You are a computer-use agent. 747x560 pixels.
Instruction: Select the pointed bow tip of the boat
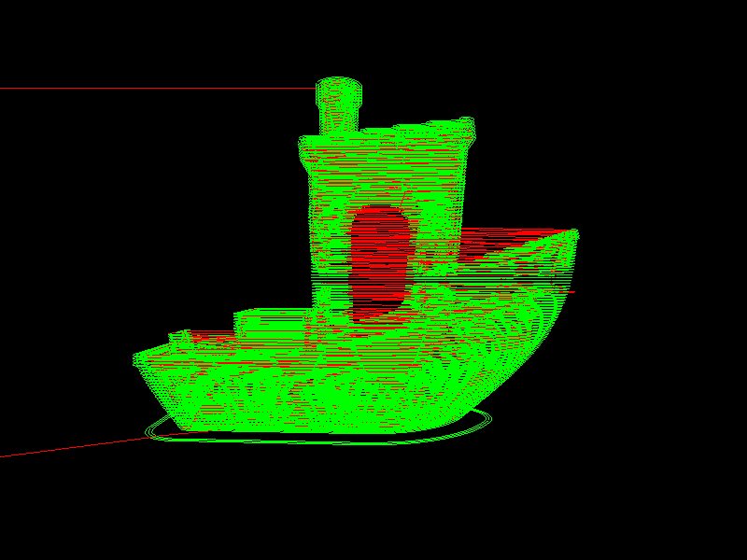tap(571, 234)
